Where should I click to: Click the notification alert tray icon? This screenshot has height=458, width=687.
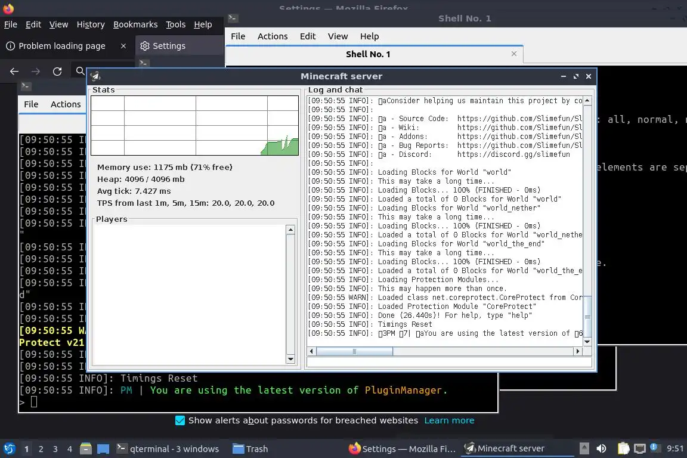click(654, 447)
